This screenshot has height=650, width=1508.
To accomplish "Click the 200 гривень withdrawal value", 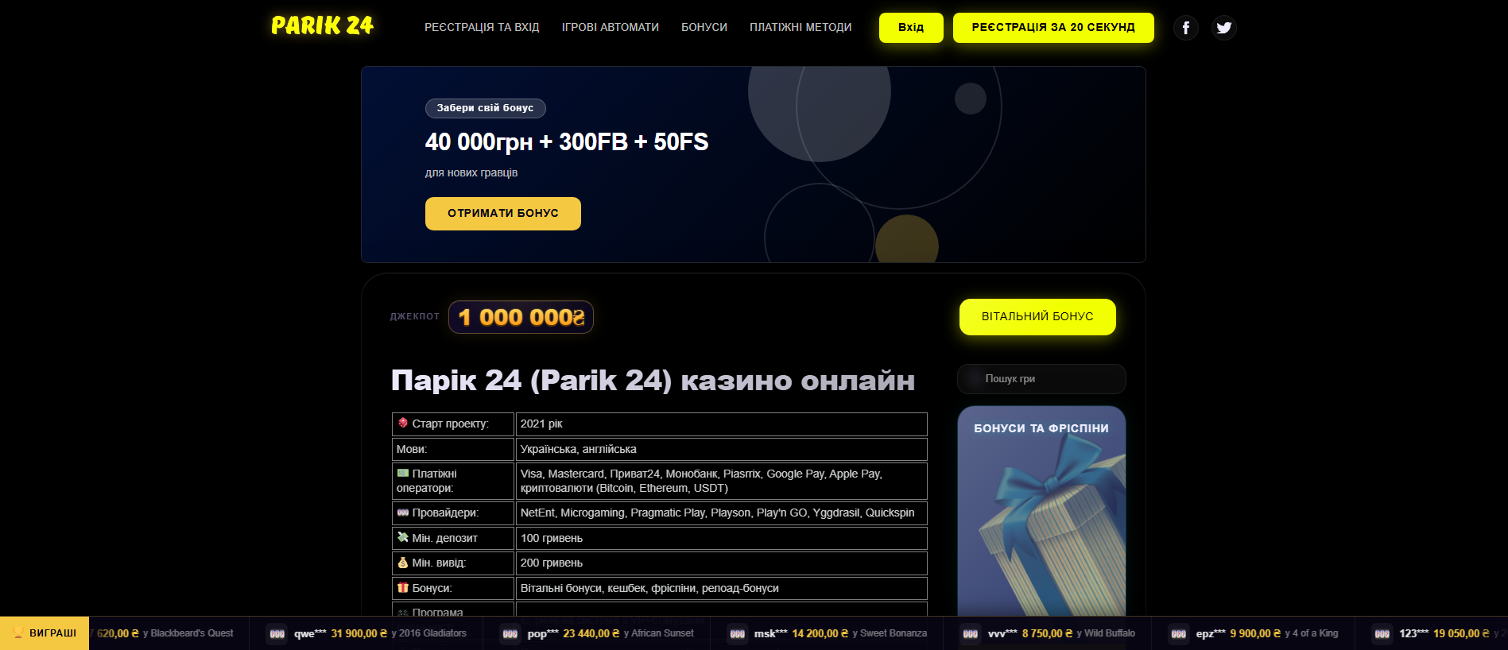I will tap(721, 563).
